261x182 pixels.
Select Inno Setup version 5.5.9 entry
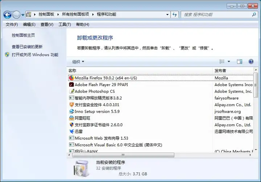[97, 111]
